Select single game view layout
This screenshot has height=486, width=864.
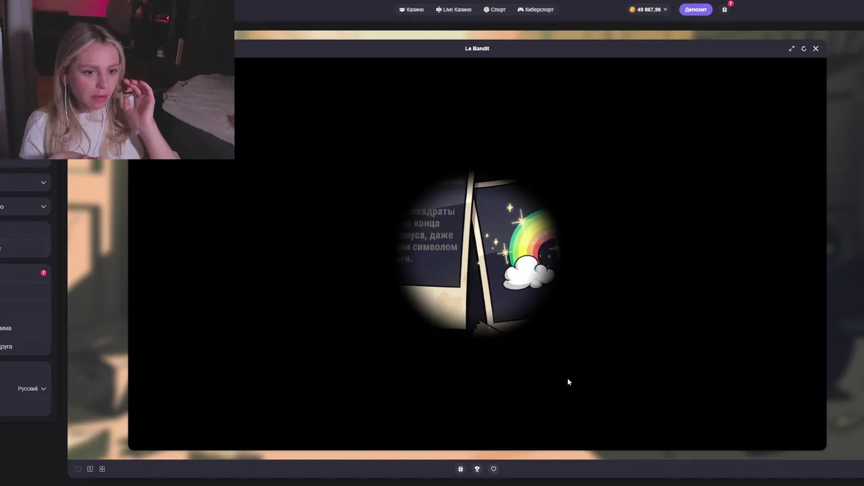78,469
